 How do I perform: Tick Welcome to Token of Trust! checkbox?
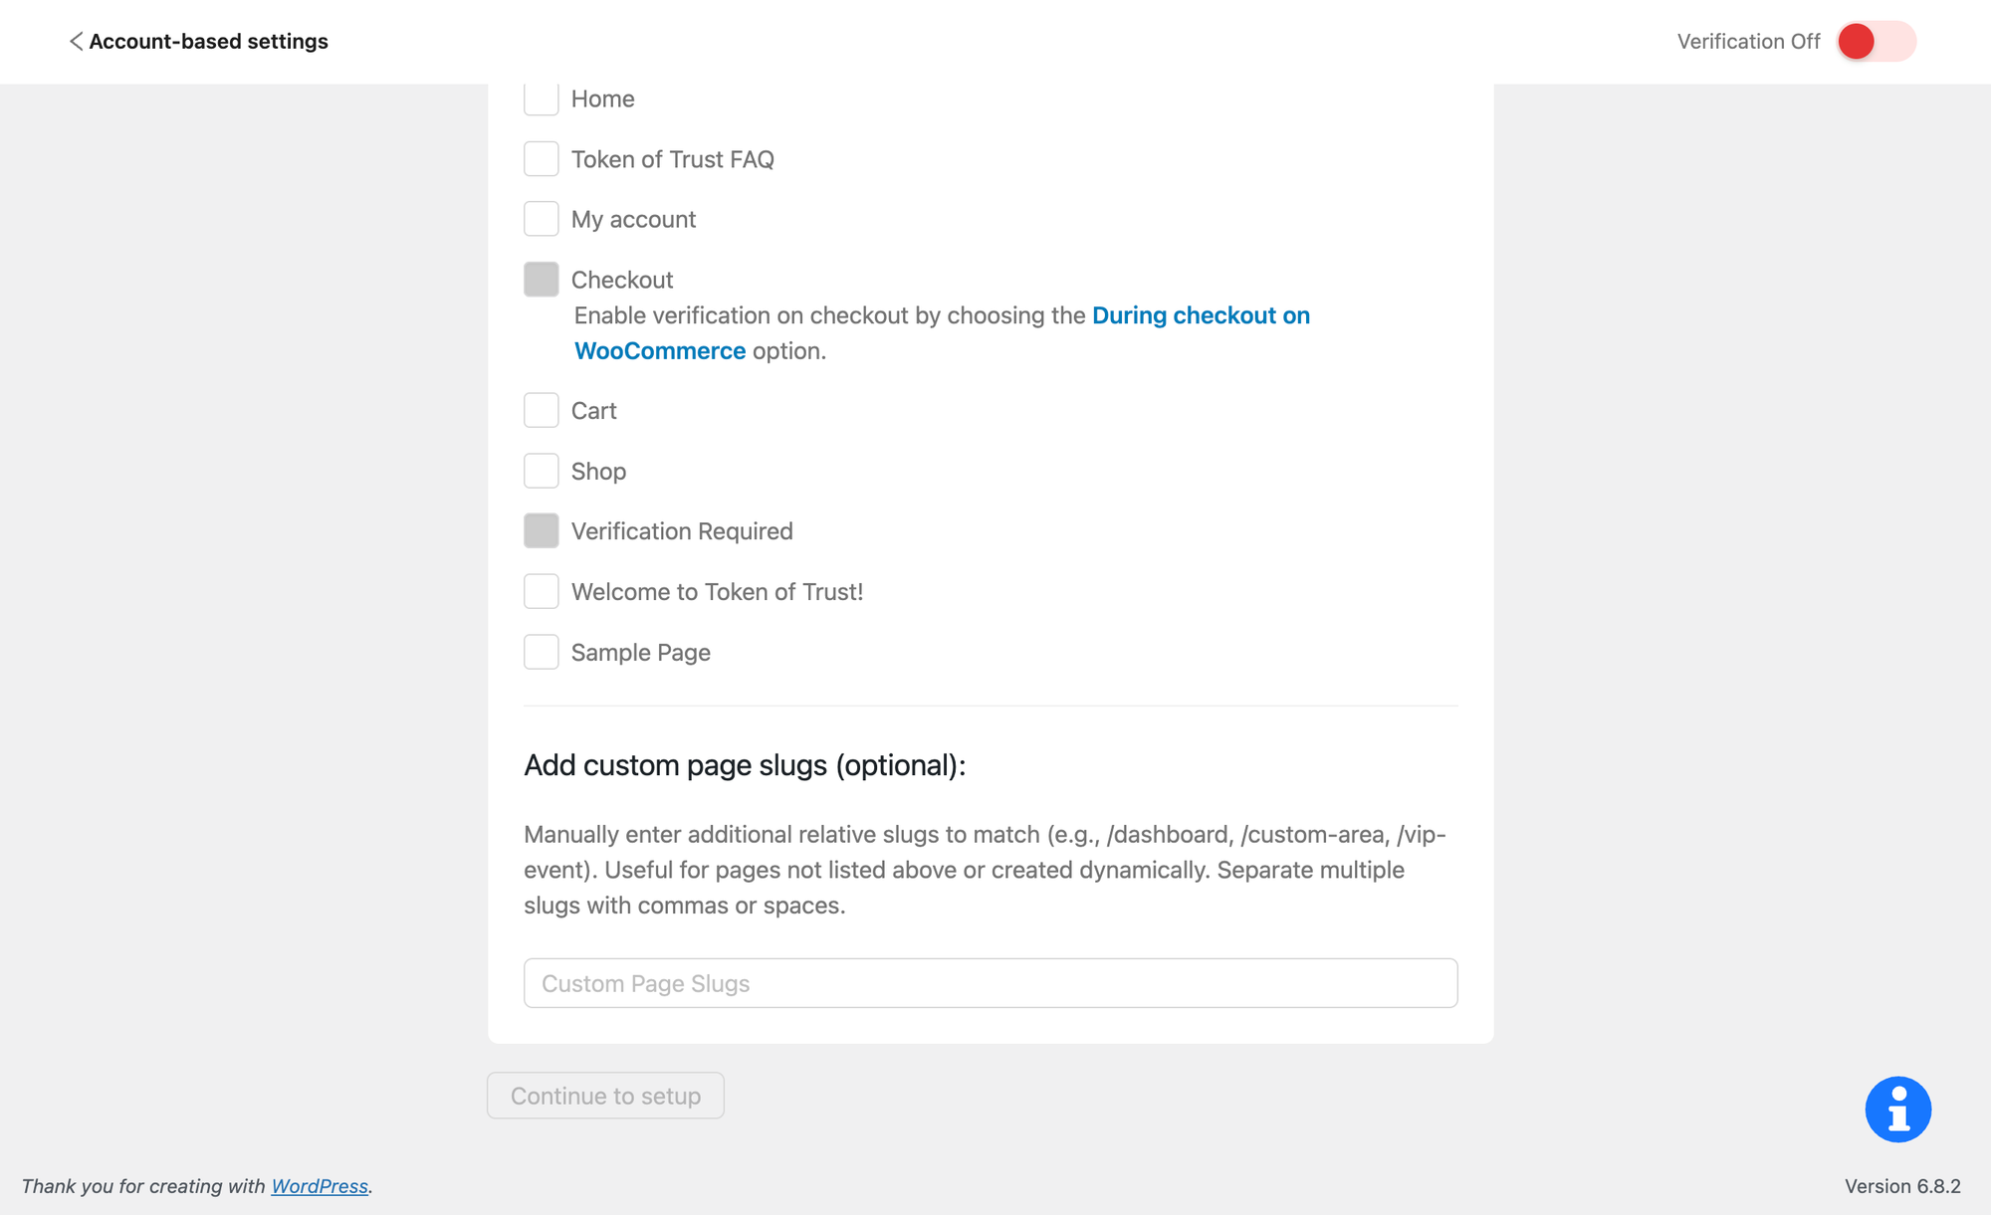tap(541, 592)
